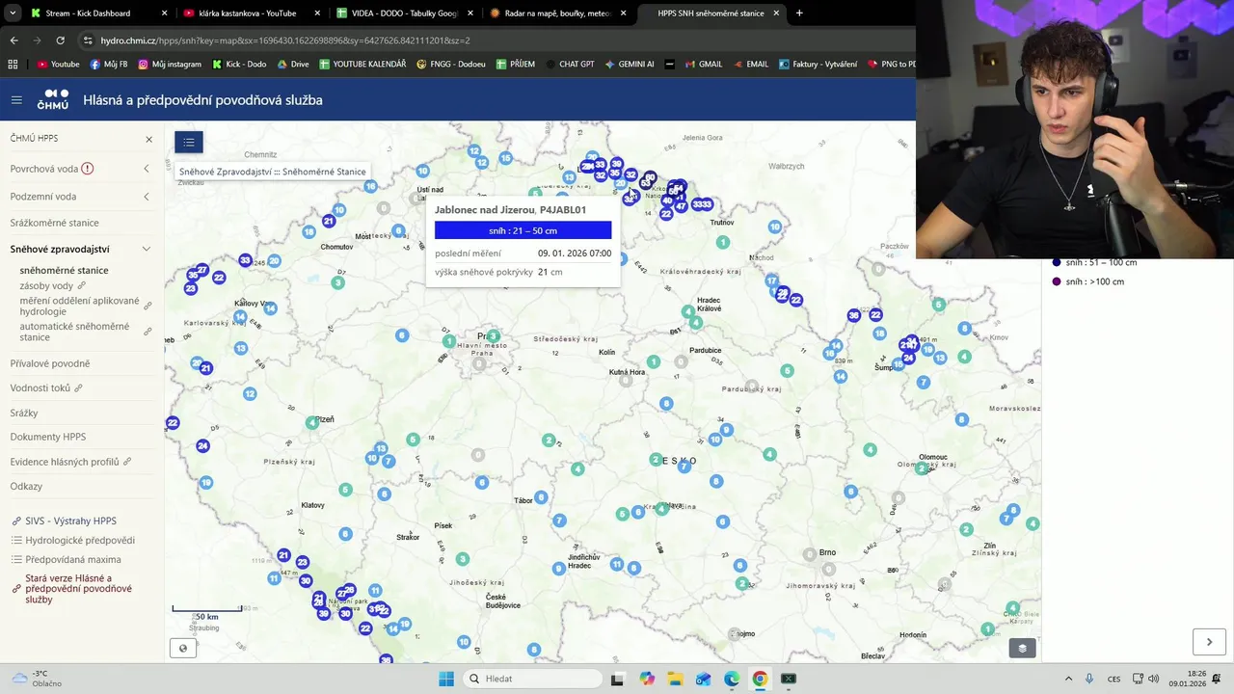Click the ČHMÚ logo in the header

53,100
